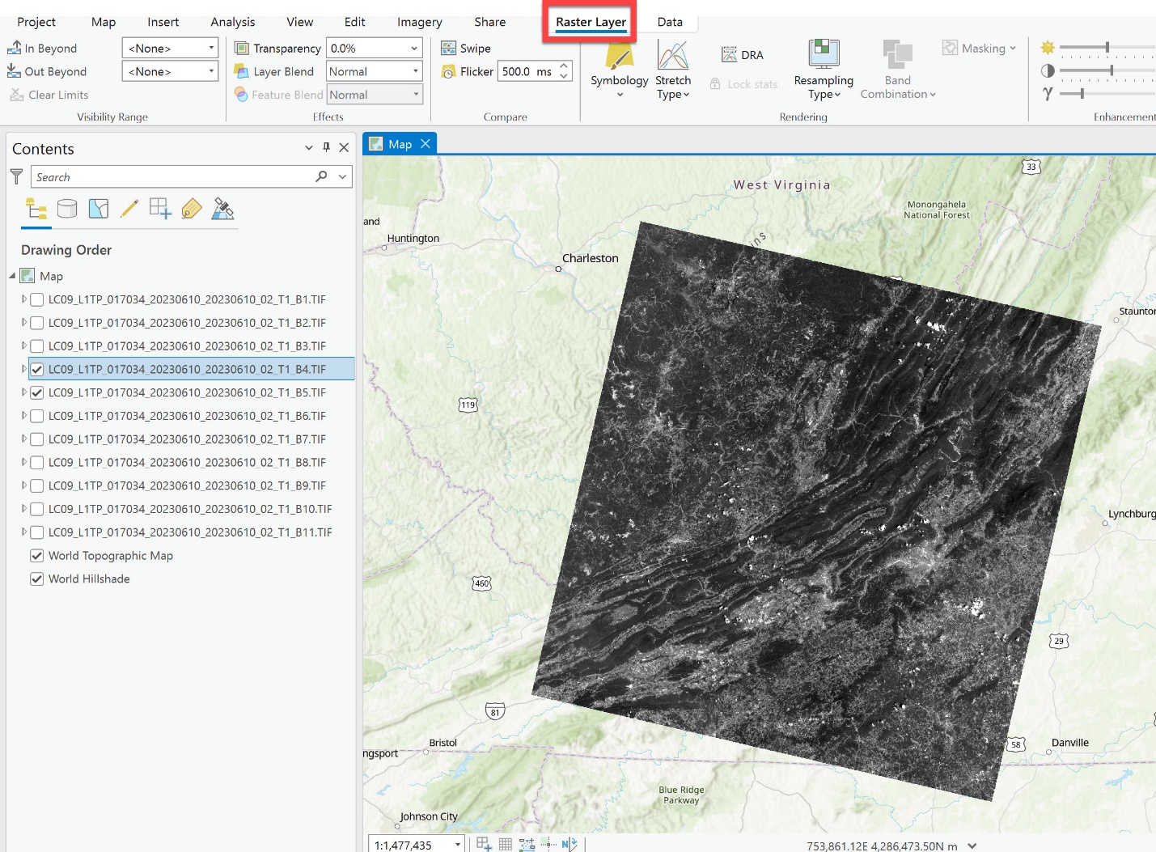The height and width of the screenshot is (852, 1156).
Task: Switch Contents to List By Data Source view
Action: tap(67, 208)
